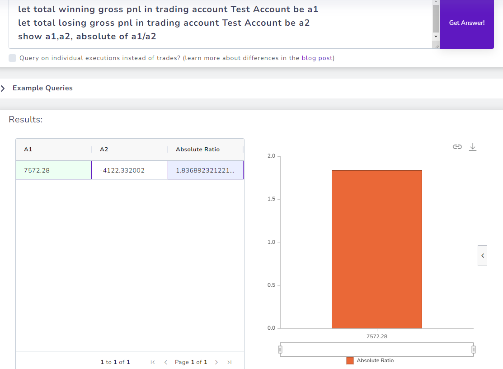Screen dimensions: 503x369
Task: Click the side panel collapse arrow
Action: pos(482,256)
